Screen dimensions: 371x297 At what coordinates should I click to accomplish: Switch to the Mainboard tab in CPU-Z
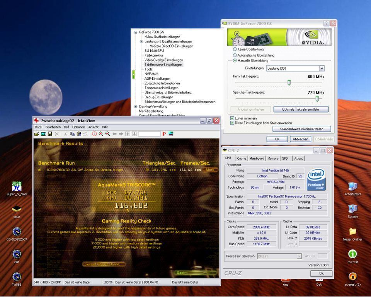click(257, 159)
